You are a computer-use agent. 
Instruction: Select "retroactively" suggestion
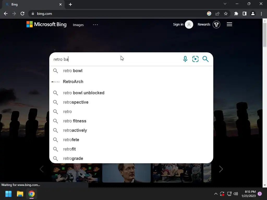[x=131, y=130]
